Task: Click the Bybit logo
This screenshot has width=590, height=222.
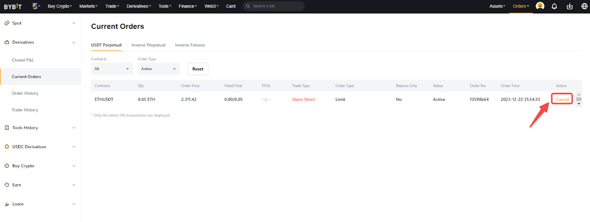Action: tap(13, 6)
